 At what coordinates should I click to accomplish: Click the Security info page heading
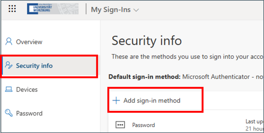[147, 41]
